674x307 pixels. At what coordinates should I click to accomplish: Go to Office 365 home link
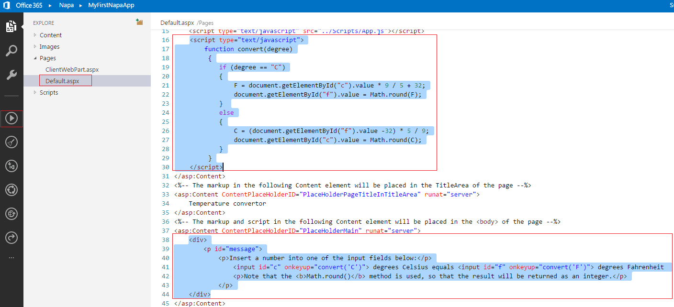click(29, 5)
